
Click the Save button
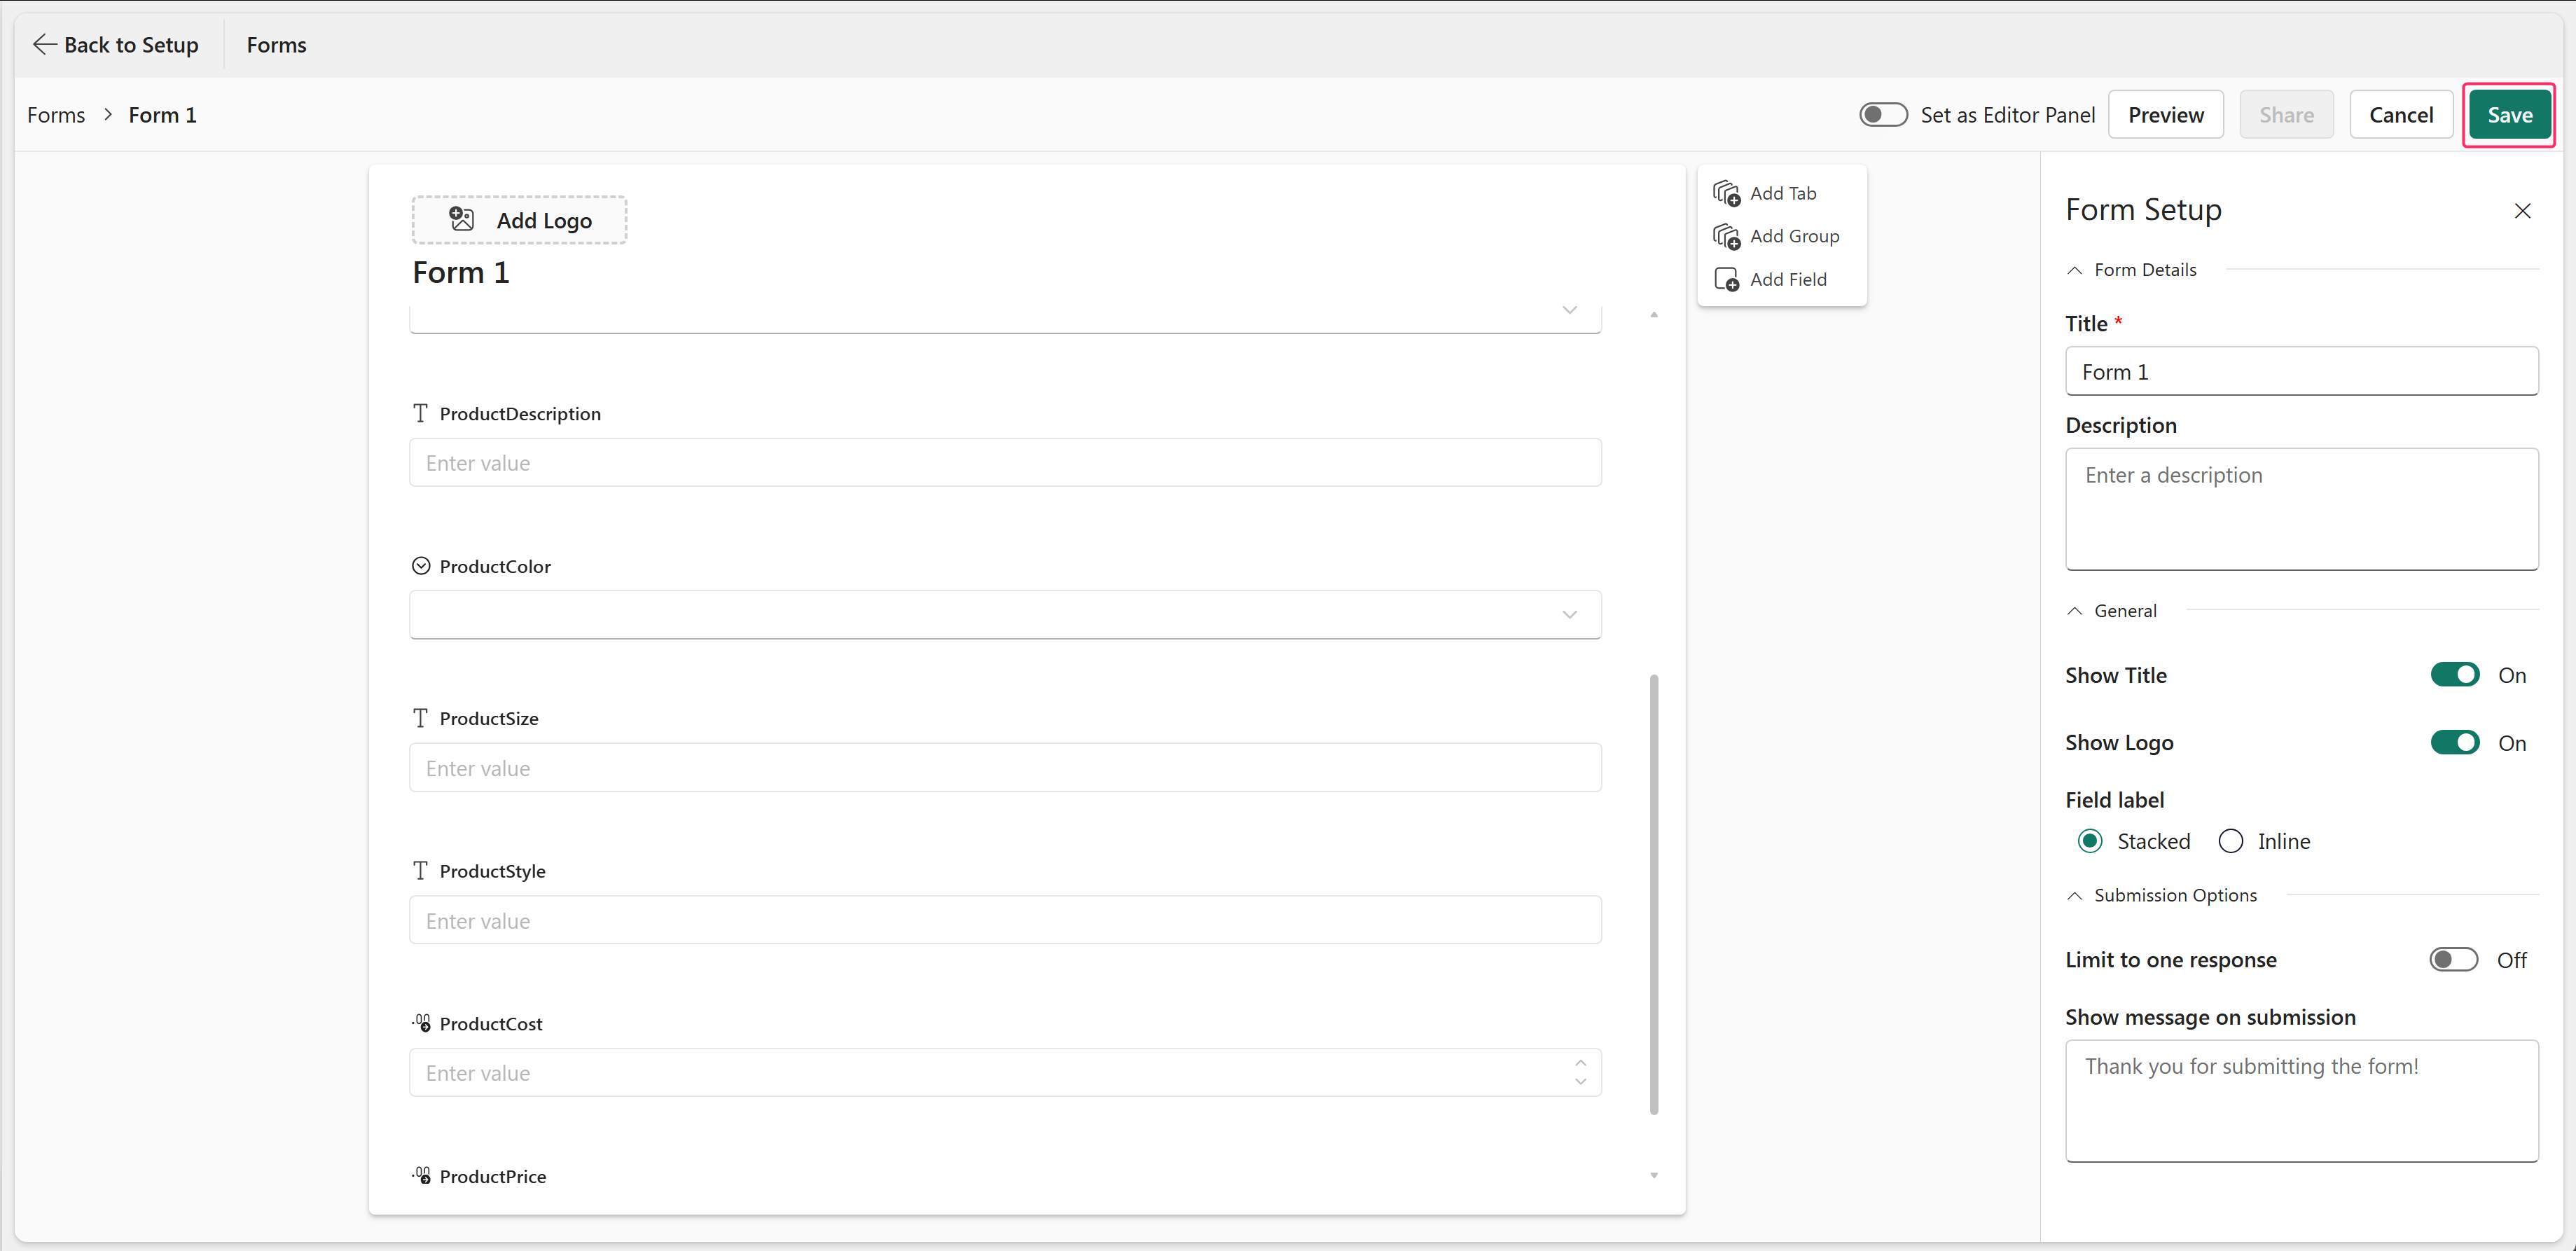pos(2509,115)
